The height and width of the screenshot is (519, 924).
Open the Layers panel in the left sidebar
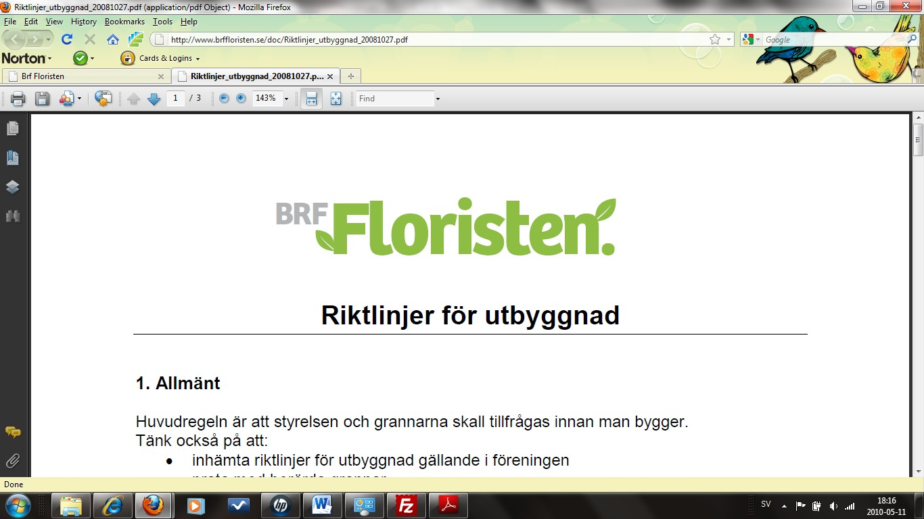click(x=13, y=187)
